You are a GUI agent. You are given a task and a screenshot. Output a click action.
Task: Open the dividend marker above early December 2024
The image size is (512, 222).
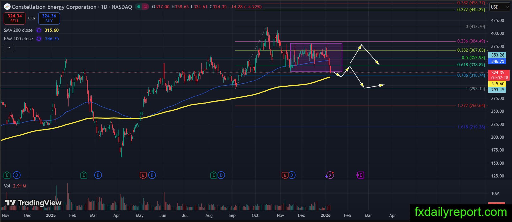coord(17,175)
